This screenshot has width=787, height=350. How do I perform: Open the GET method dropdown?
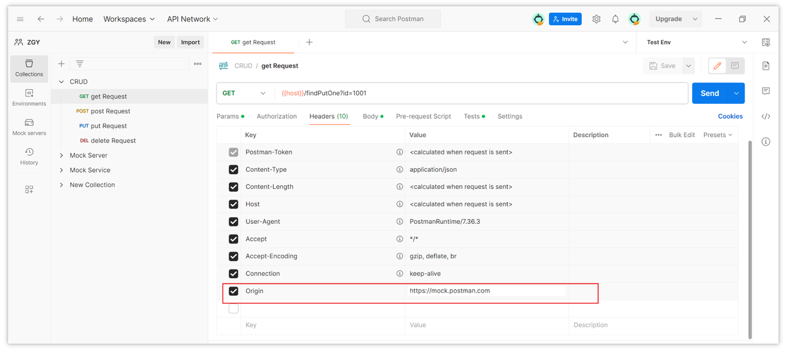tap(245, 93)
